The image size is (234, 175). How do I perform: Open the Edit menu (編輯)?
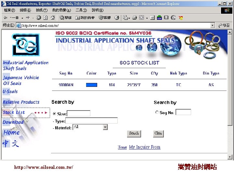(x=25, y=10)
